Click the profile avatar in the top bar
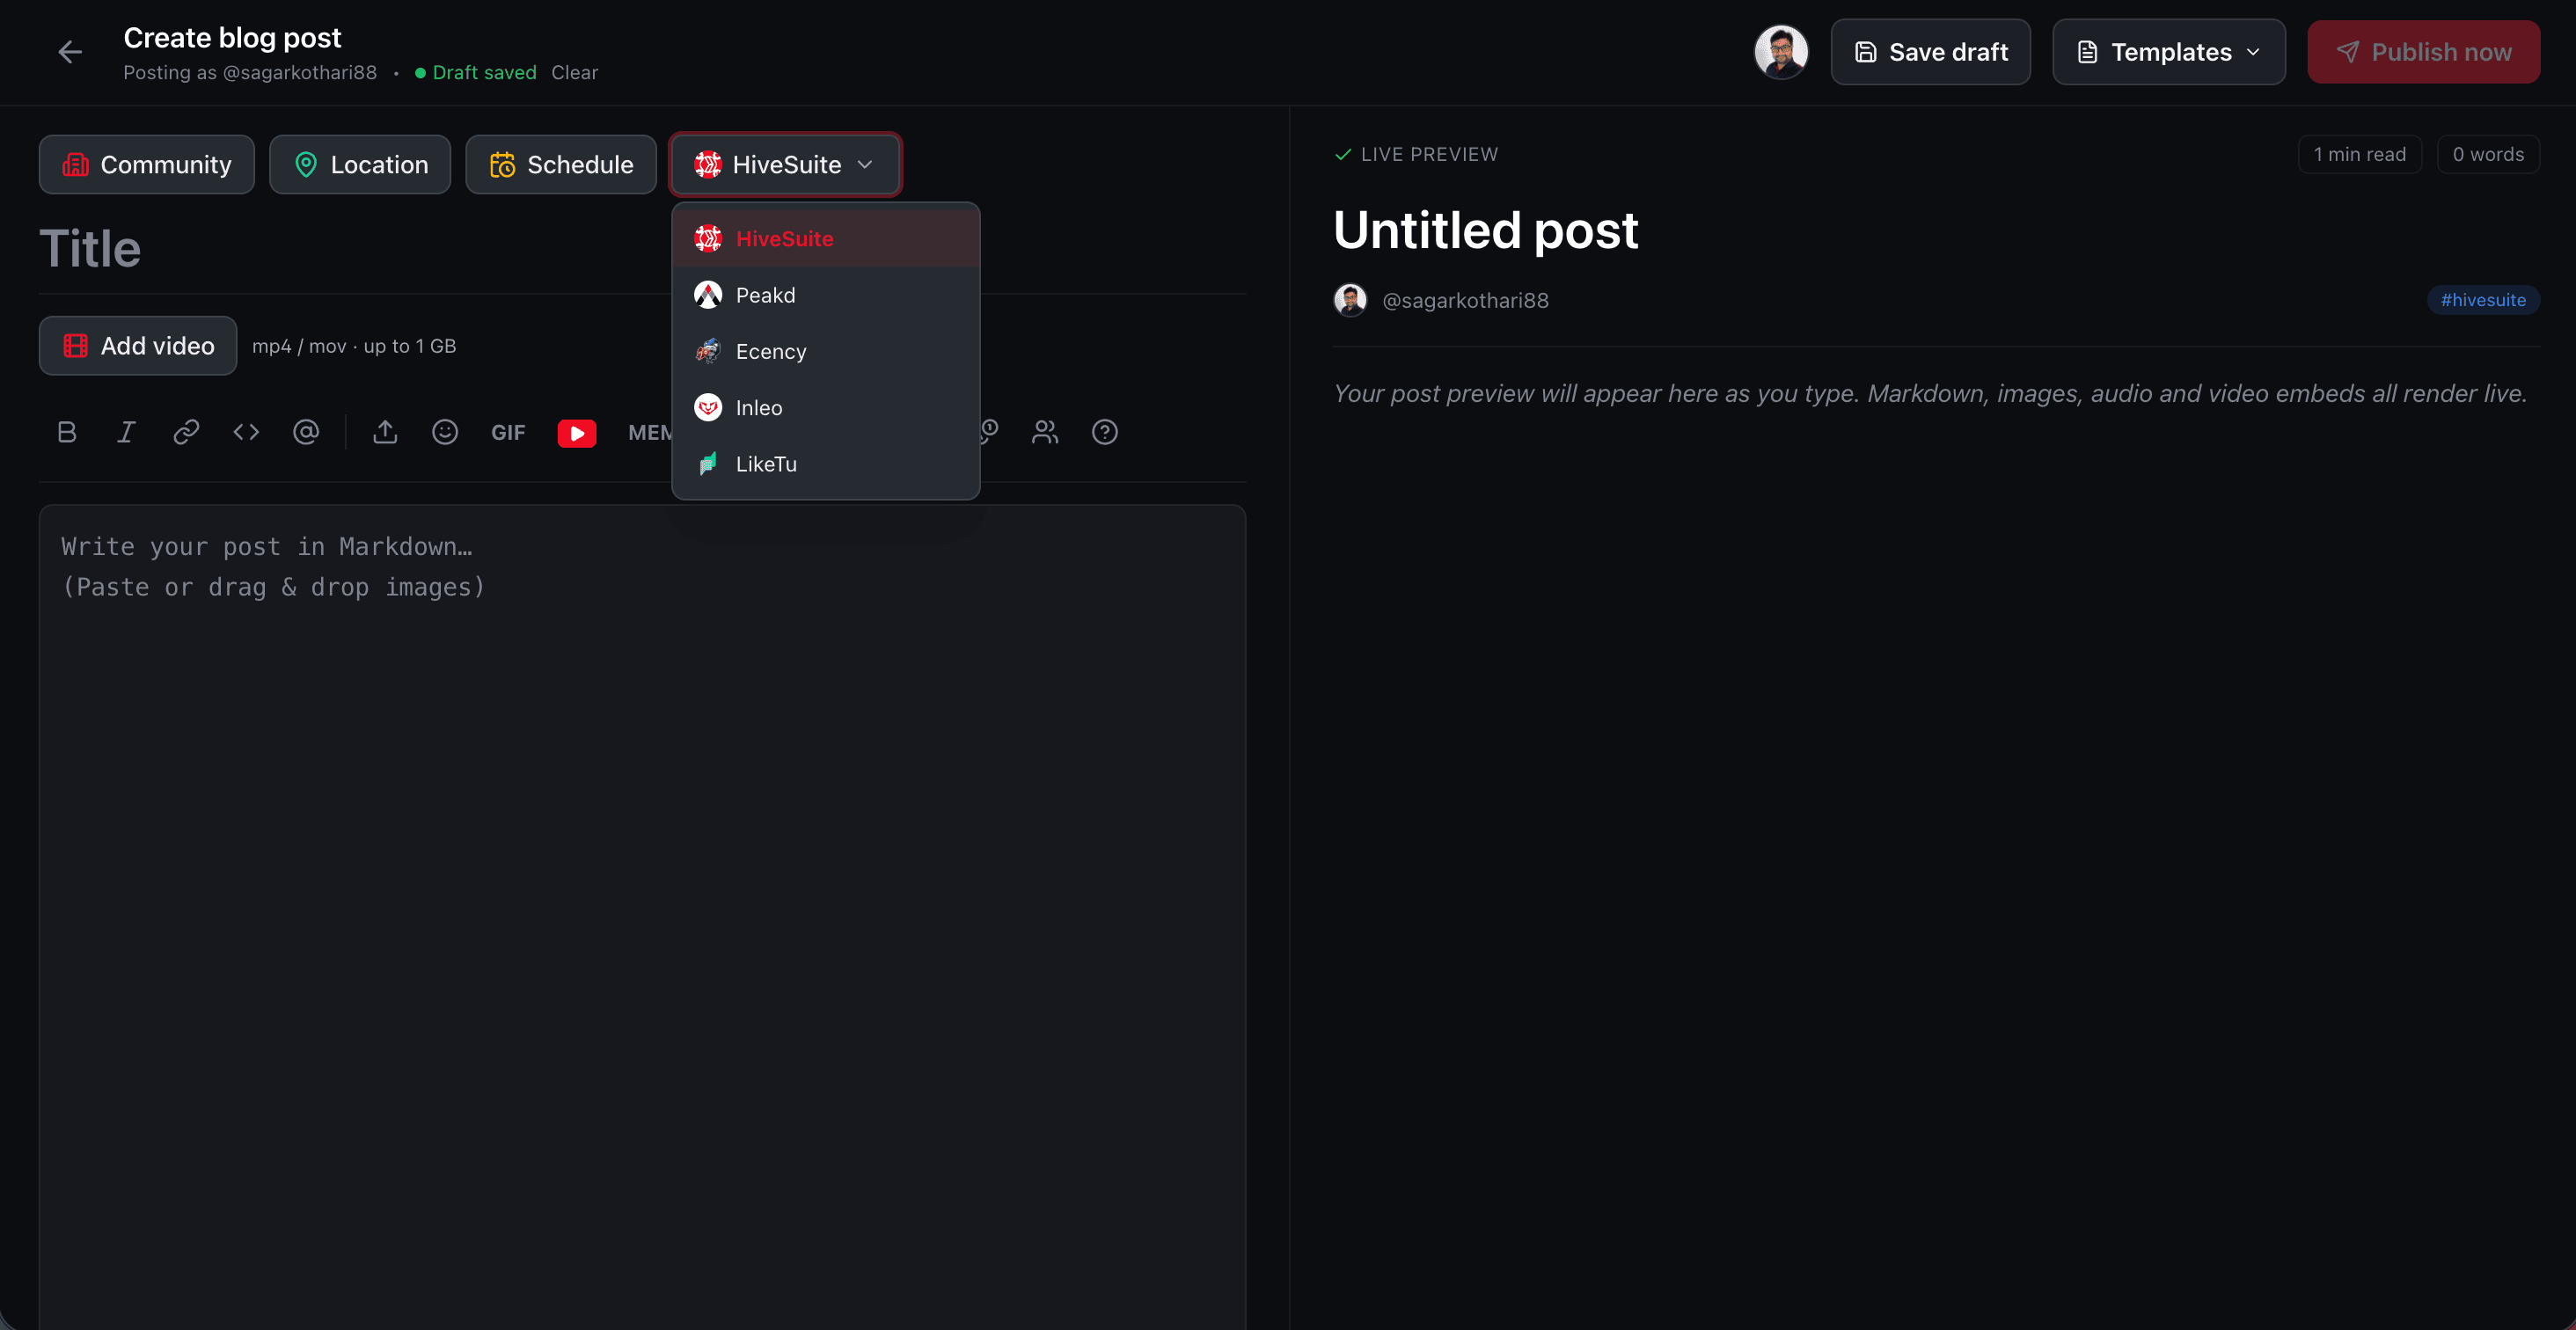Viewport: 2576px width, 1330px height. pos(1781,52)
